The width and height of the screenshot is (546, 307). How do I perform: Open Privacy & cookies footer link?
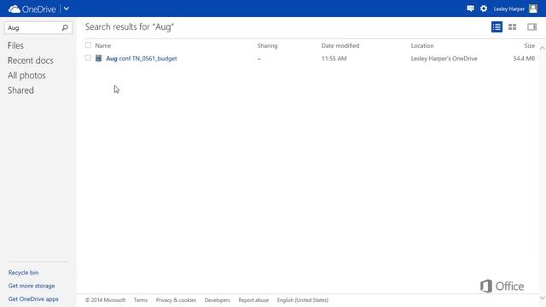(176, 300)
